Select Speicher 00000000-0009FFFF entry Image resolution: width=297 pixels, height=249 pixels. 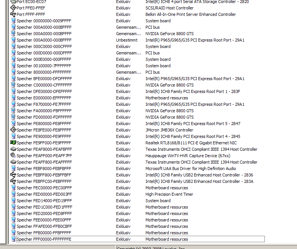tap(44, 21)
